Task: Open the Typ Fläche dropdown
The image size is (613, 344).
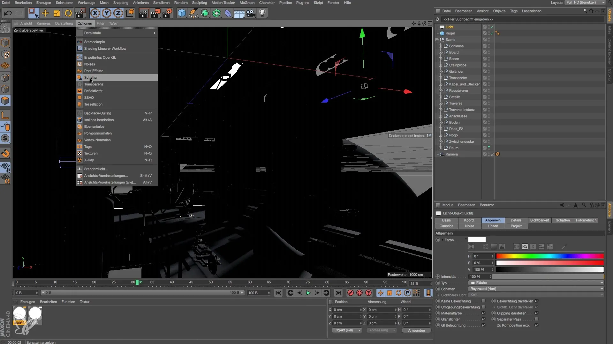Action: pyautogui.click(x=536, y=283)
